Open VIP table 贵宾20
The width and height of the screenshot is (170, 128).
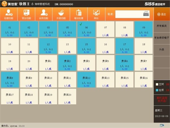67,96
